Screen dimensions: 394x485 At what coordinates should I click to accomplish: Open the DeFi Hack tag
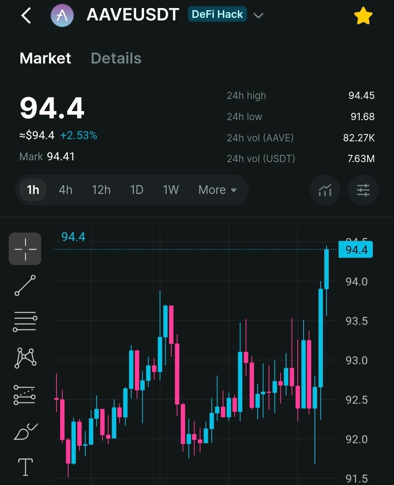[x=217, y=15]
